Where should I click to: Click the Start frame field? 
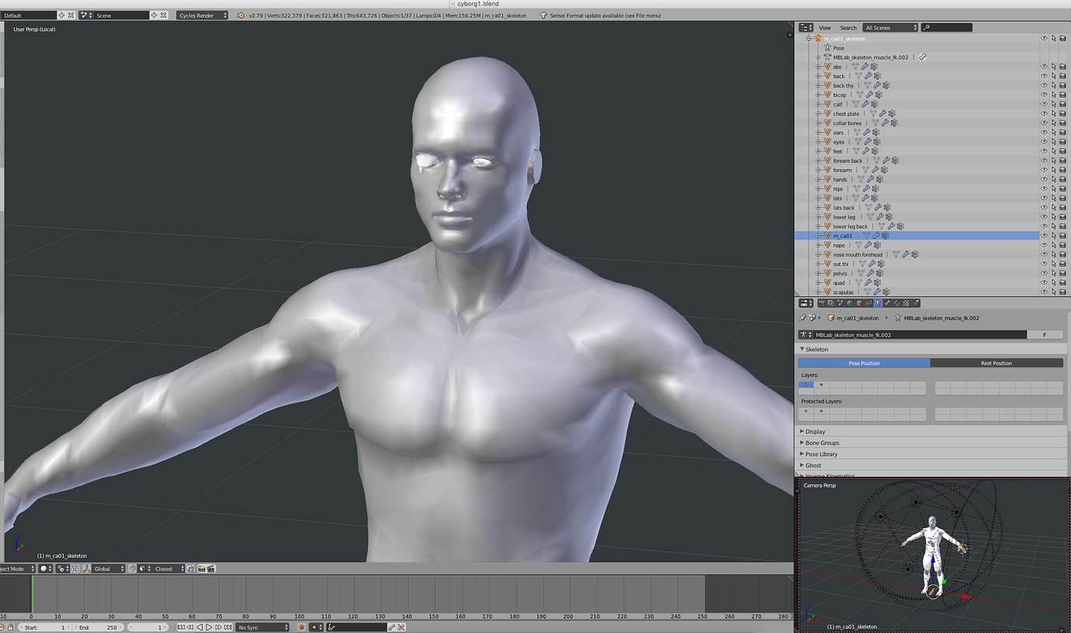(x=44, y=627)
